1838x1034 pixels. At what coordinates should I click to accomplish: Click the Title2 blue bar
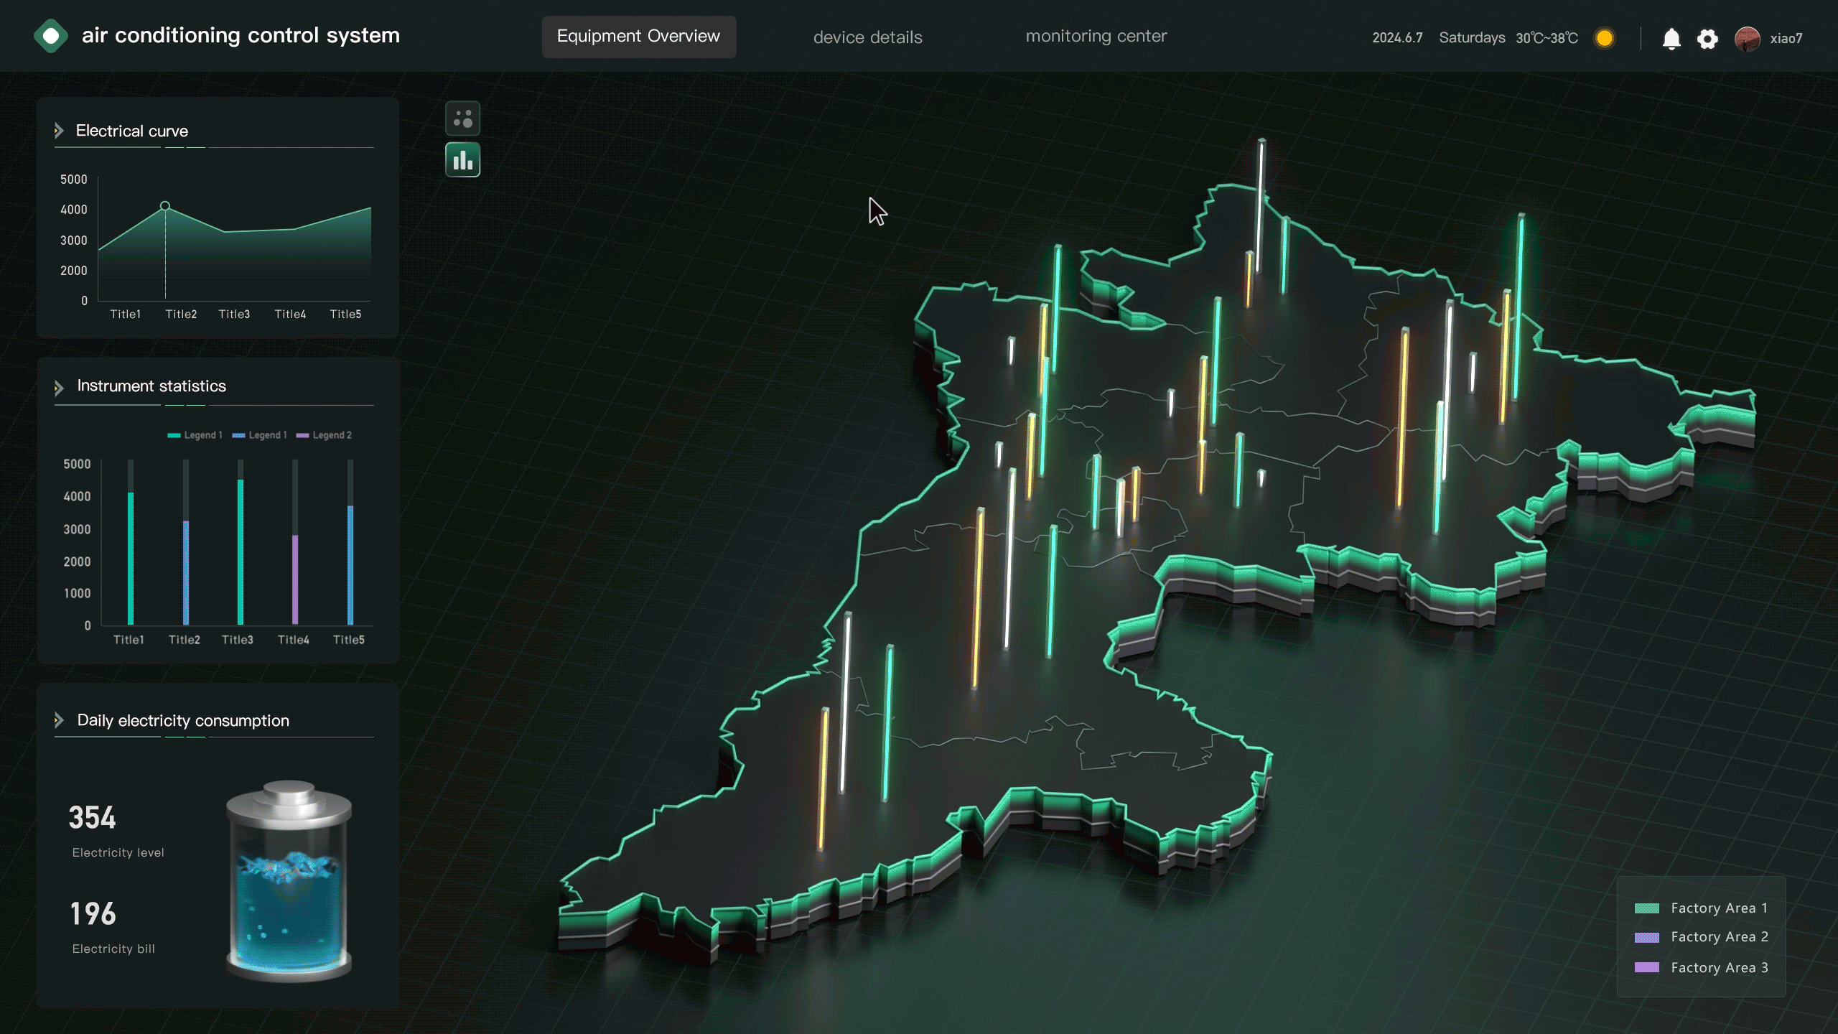click(186, 572)
